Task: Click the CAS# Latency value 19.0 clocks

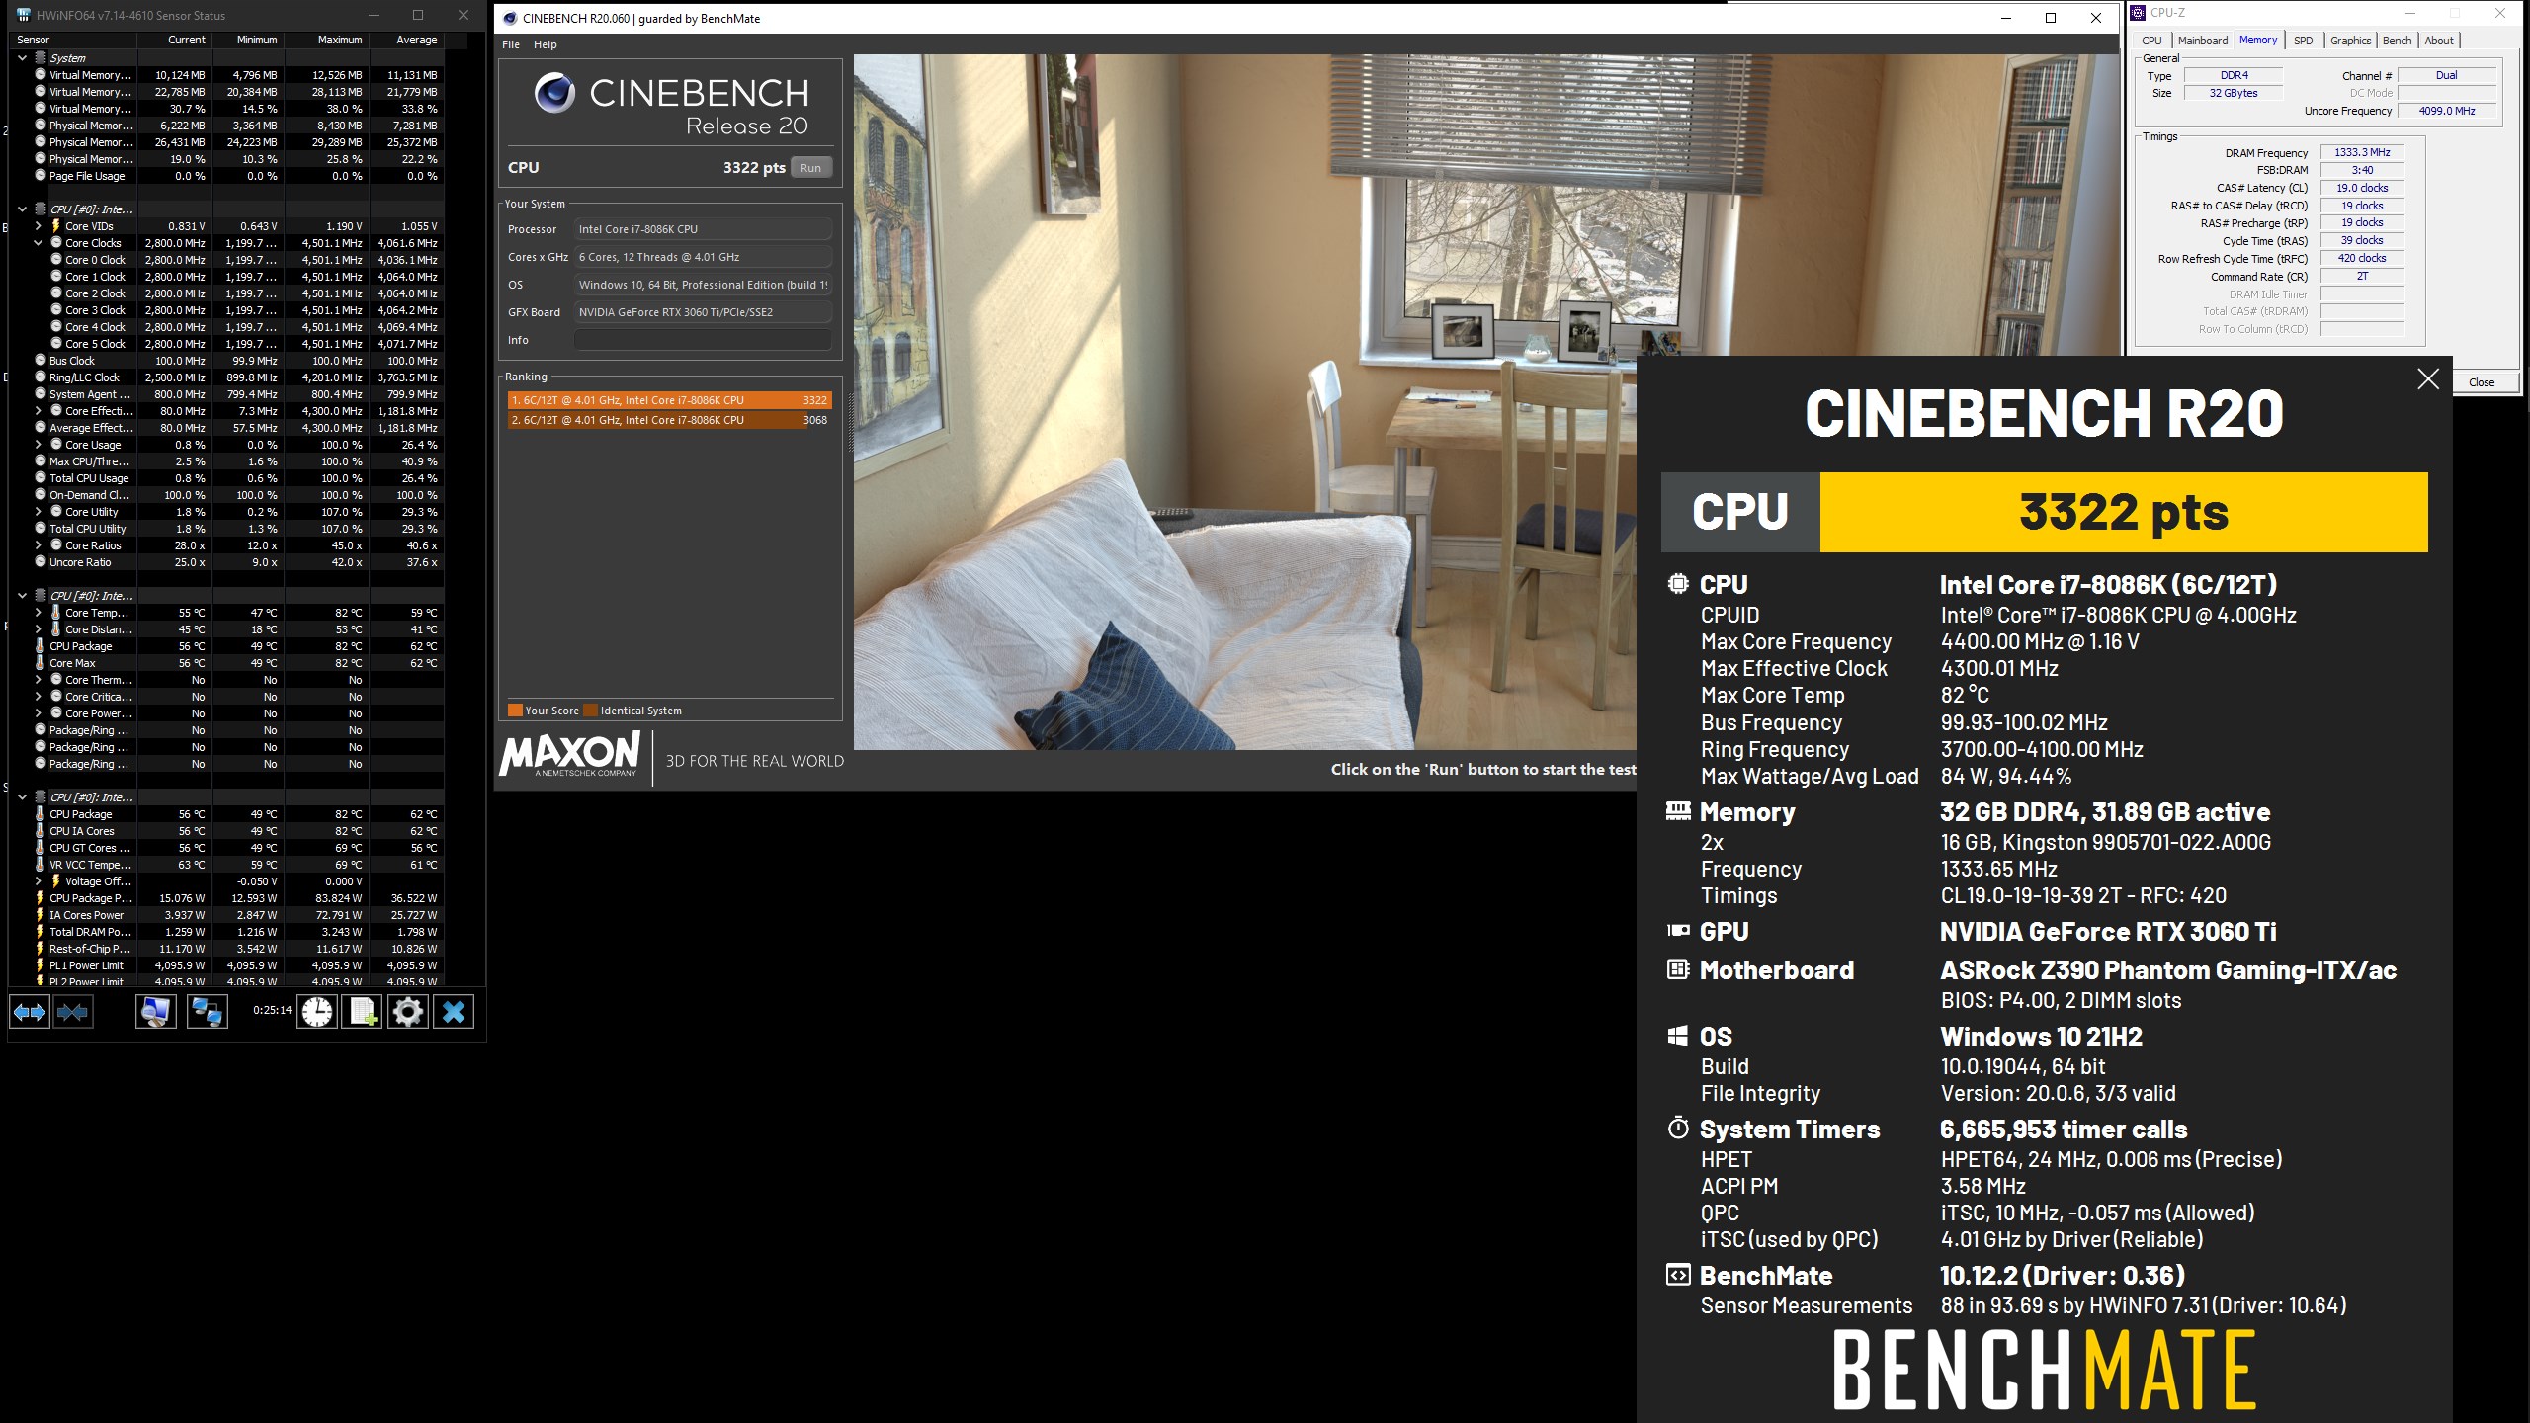Action: (2362, 188)
